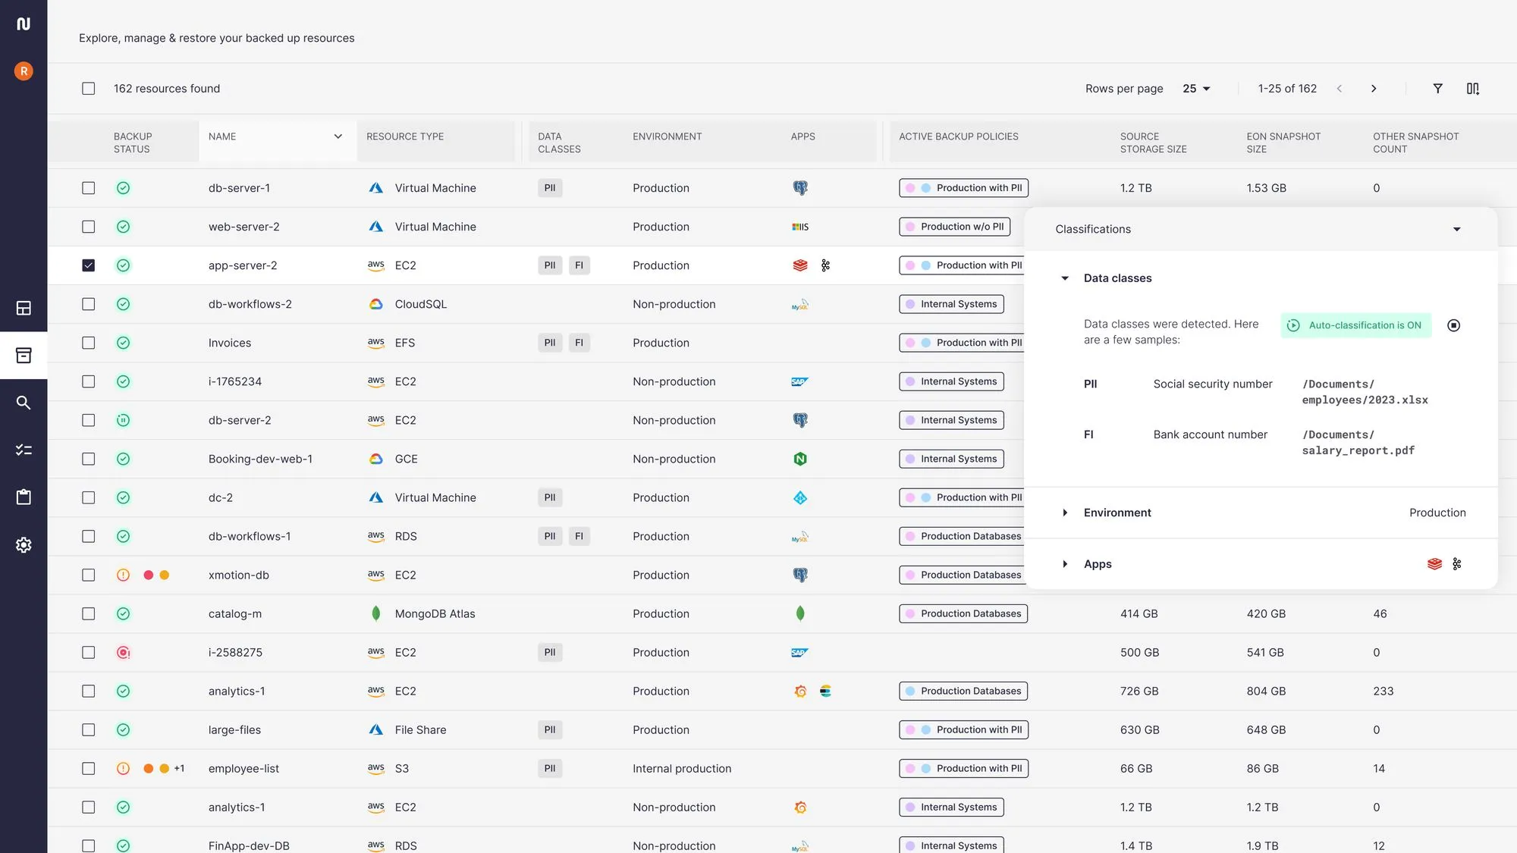Viewport: 1517px width, 853px height.
Task: Click the SOURCE STORAGE SIZE column header
Action: (x=1154, y=143)
